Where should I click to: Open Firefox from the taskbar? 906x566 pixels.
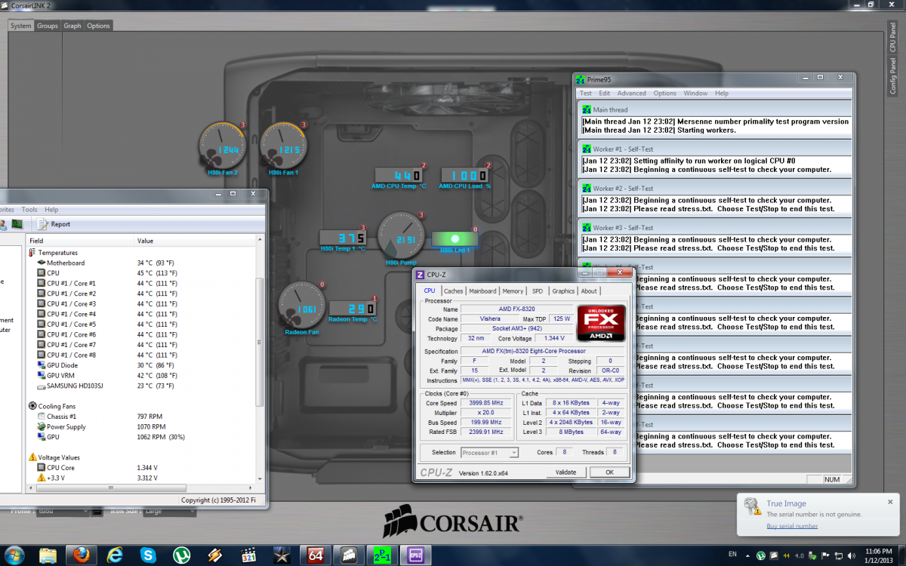coord(82,555)
